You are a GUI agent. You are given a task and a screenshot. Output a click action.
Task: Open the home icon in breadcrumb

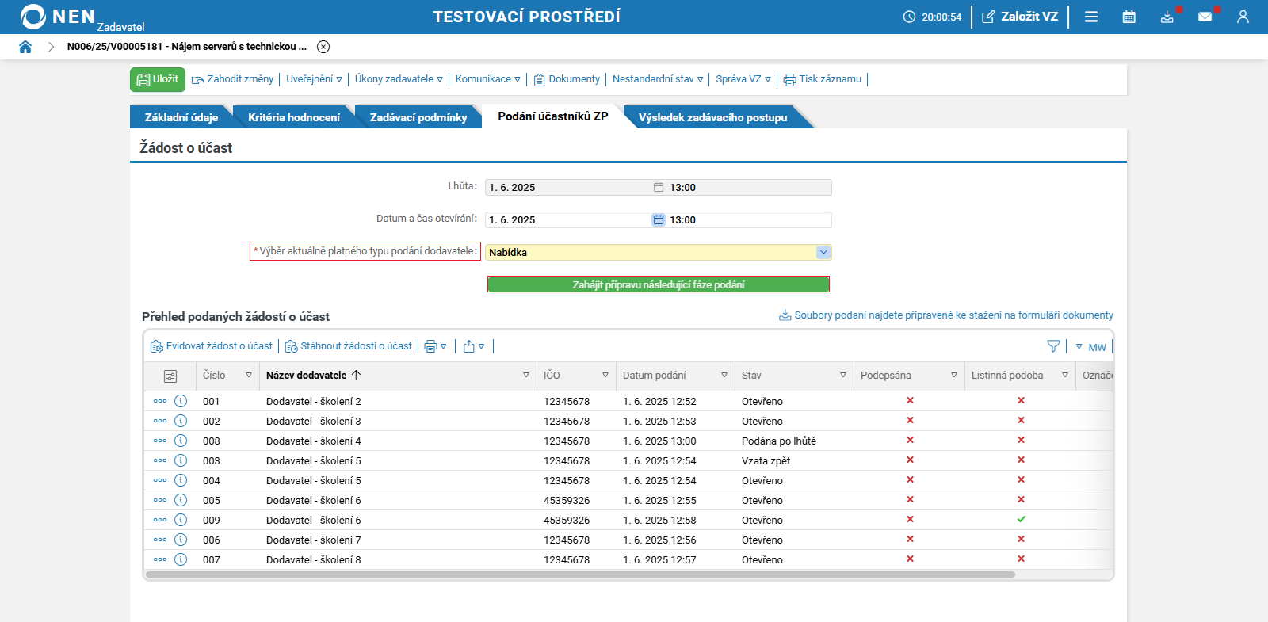coord(25,47)
